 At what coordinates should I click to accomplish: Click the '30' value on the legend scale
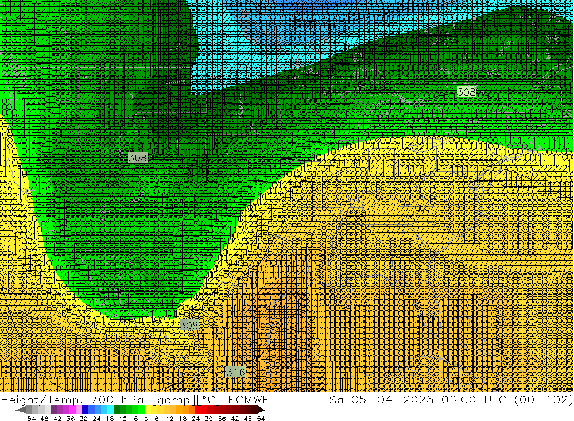coord(209,419)
